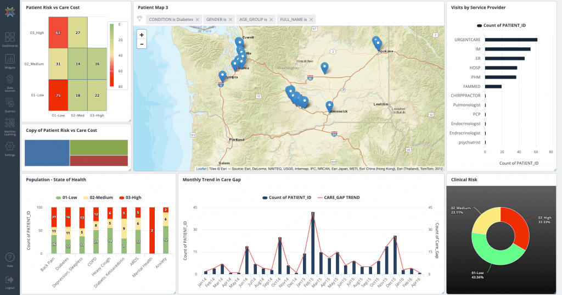Open Settings gear in sidebar
This screenshot has width=562, height=295.
pos(10,148)
